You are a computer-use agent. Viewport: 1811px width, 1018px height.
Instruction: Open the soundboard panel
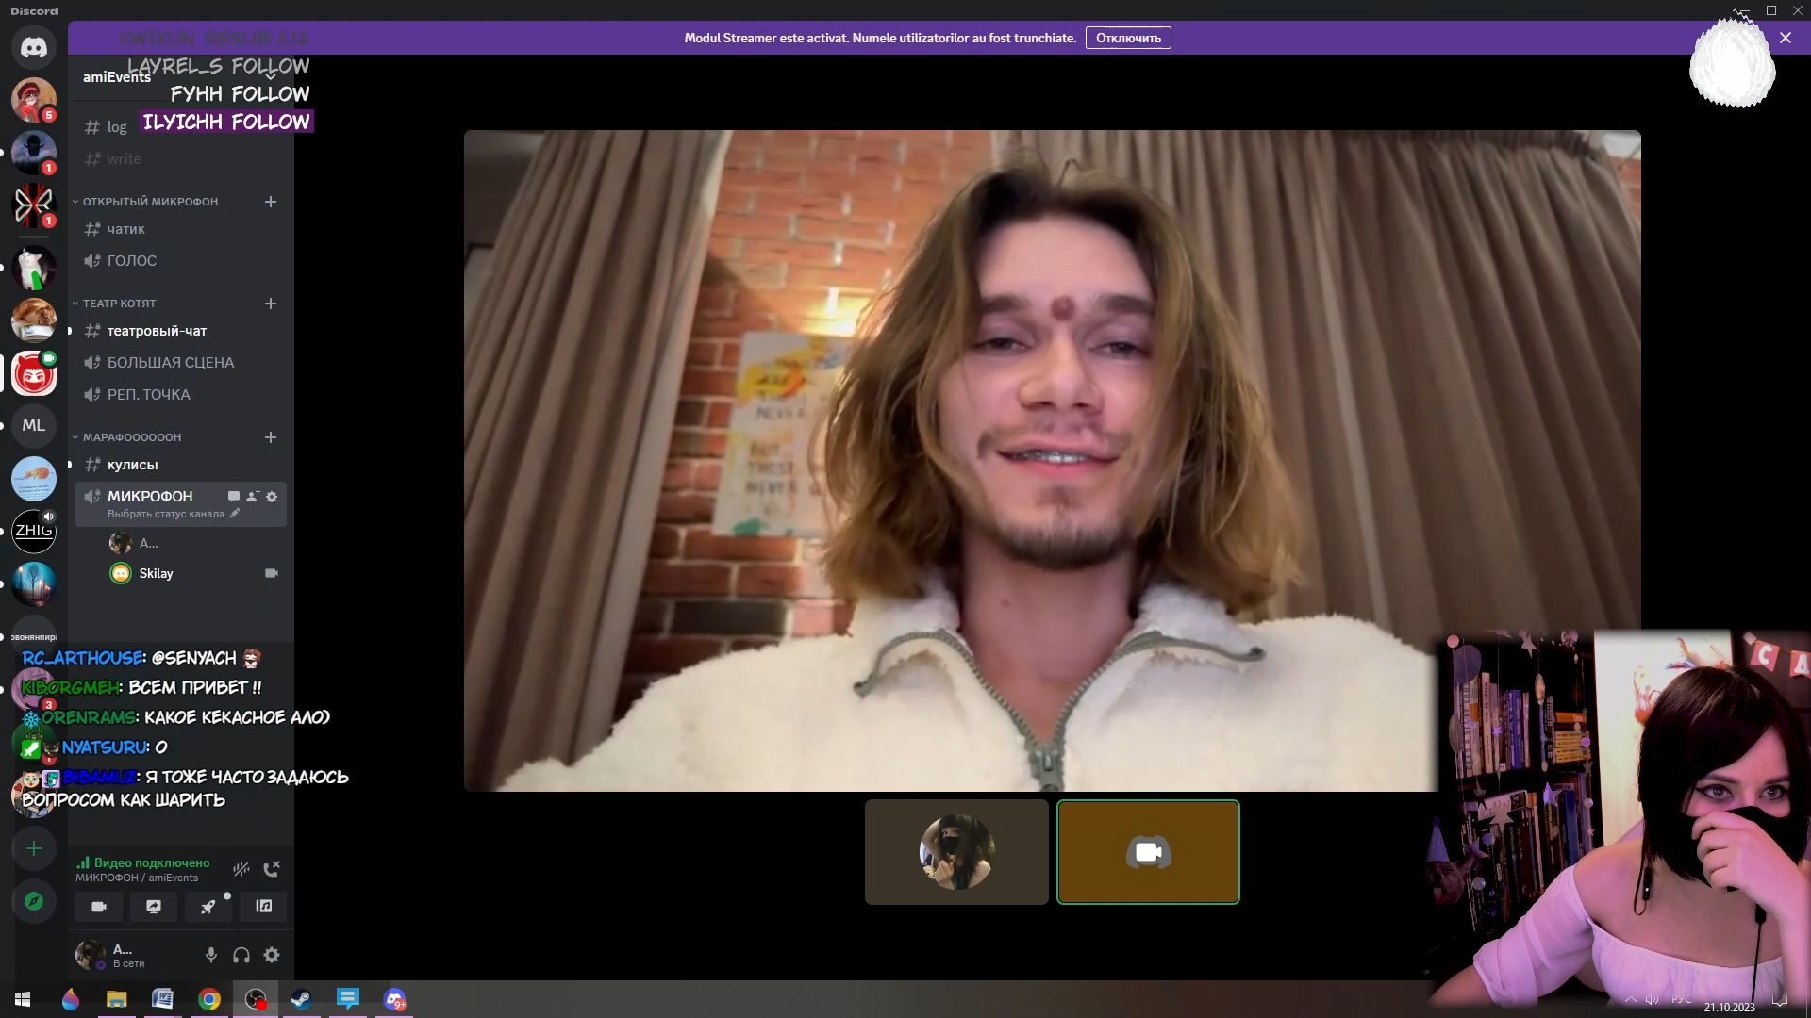264,907
